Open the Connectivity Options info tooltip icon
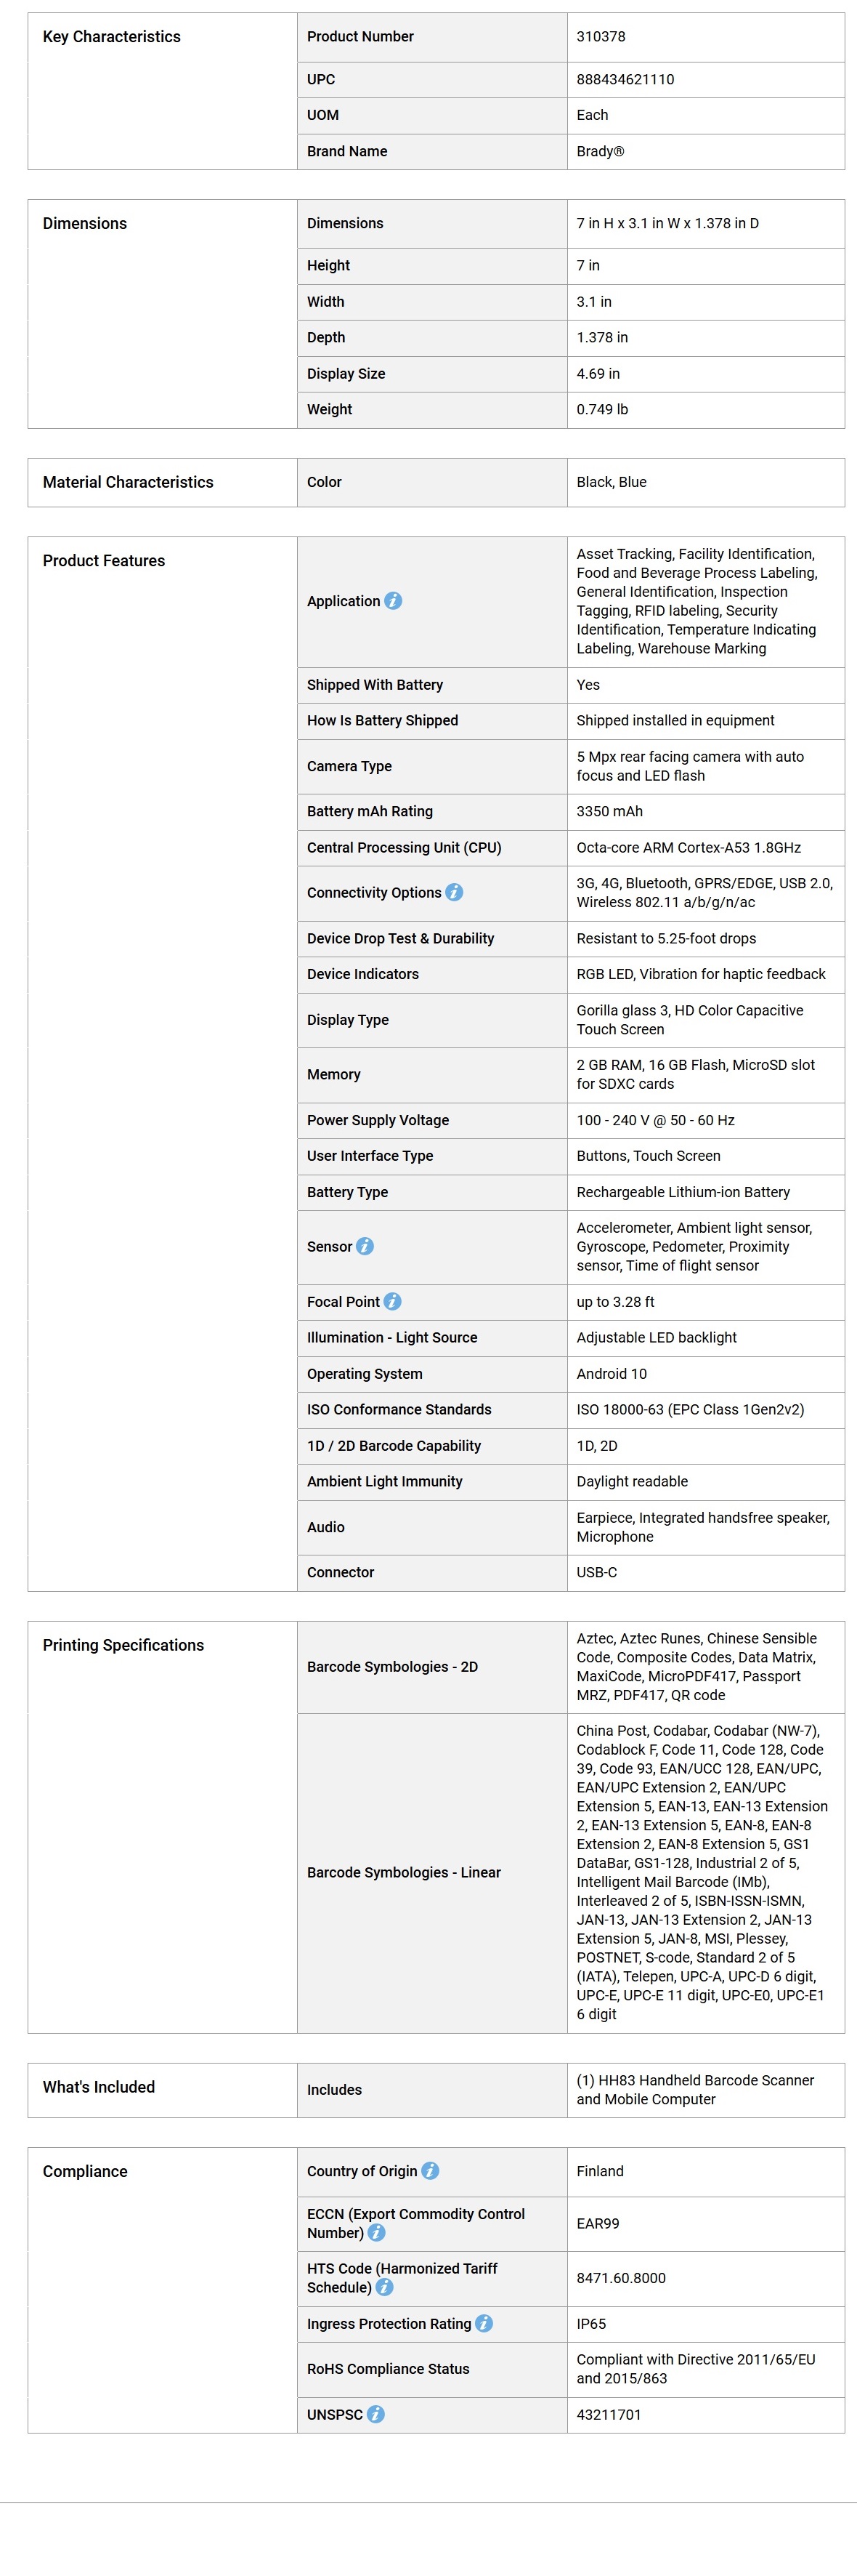Viewport: 857px width, 2576px height. pyautogui.click(x=455, y=892)
